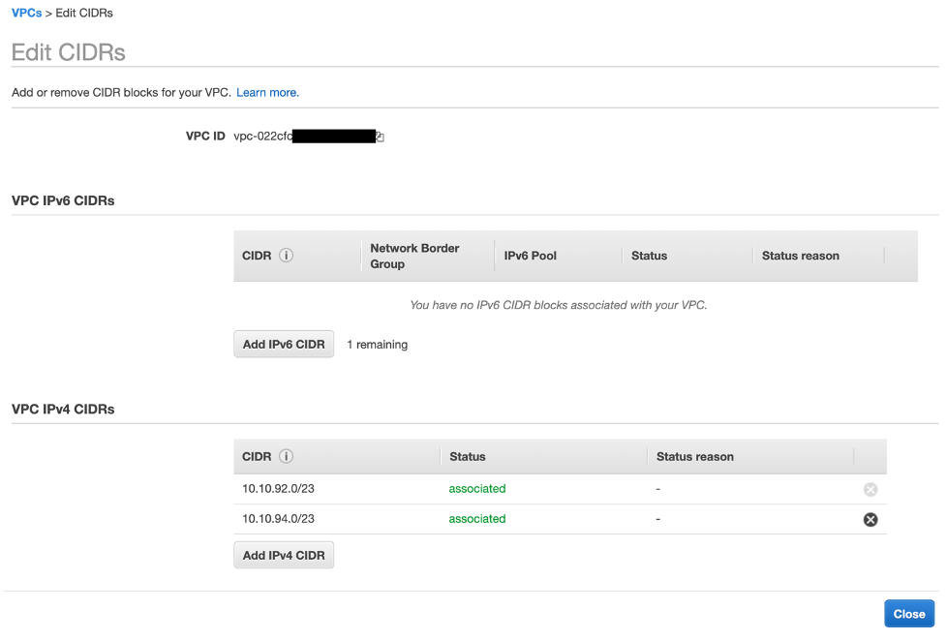
Task: Click the CIDR column header in IPv6 table
Action: [x=257, y=255]
